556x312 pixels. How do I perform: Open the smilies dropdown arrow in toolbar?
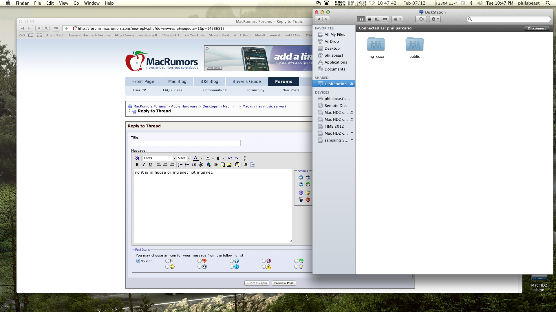pos(213,158)
